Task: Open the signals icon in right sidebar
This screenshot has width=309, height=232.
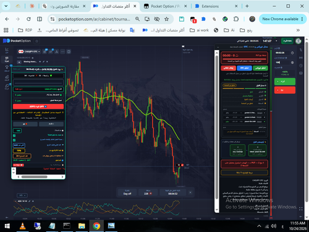Action: tap(301, 58)
